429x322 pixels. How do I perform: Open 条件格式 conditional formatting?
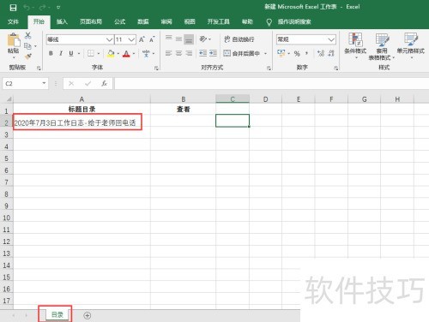coord(355,45)
